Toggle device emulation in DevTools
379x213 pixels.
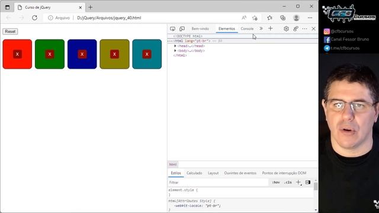tap(182, 29)
